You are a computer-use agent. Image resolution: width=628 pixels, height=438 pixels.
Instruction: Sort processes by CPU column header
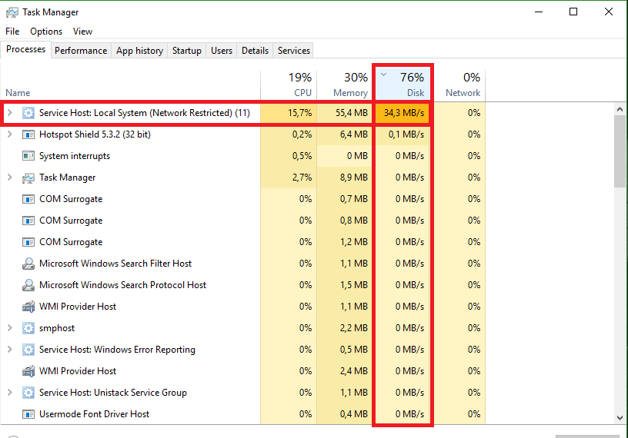click(288, 85)
